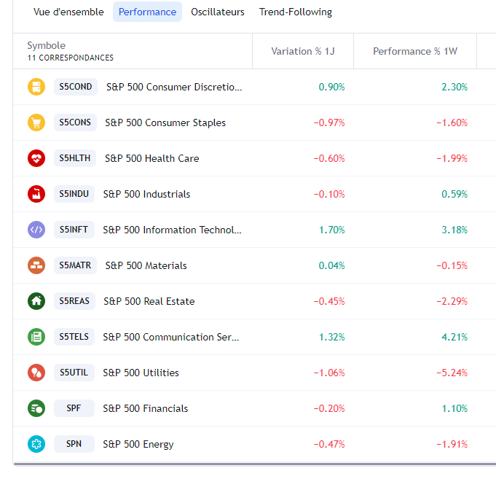Sort by the Symbole column header
This screenshot has width=496, height=479.
click(47, 46)
